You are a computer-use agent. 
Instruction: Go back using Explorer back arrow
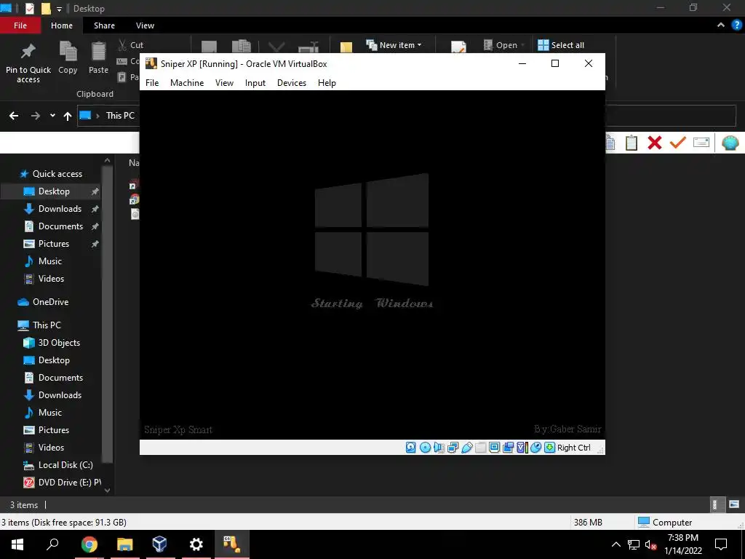click(14, 116)
